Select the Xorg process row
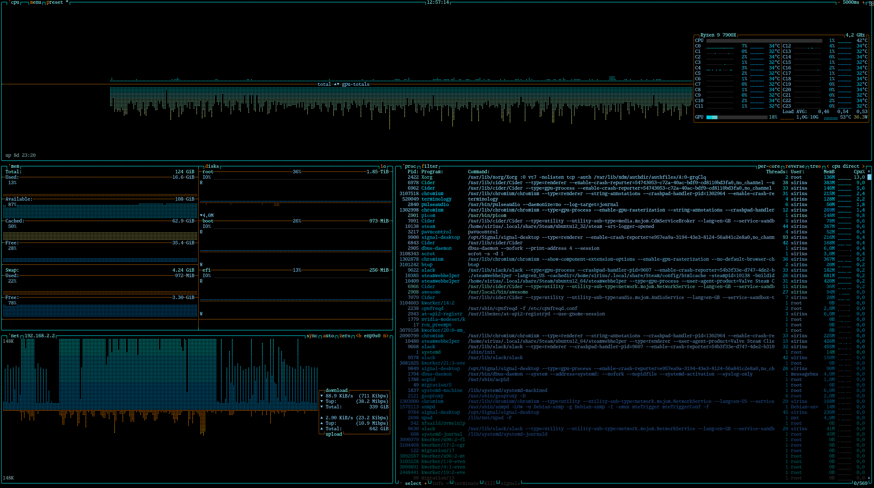The image size is (874, 488). [x=632, y=177]
